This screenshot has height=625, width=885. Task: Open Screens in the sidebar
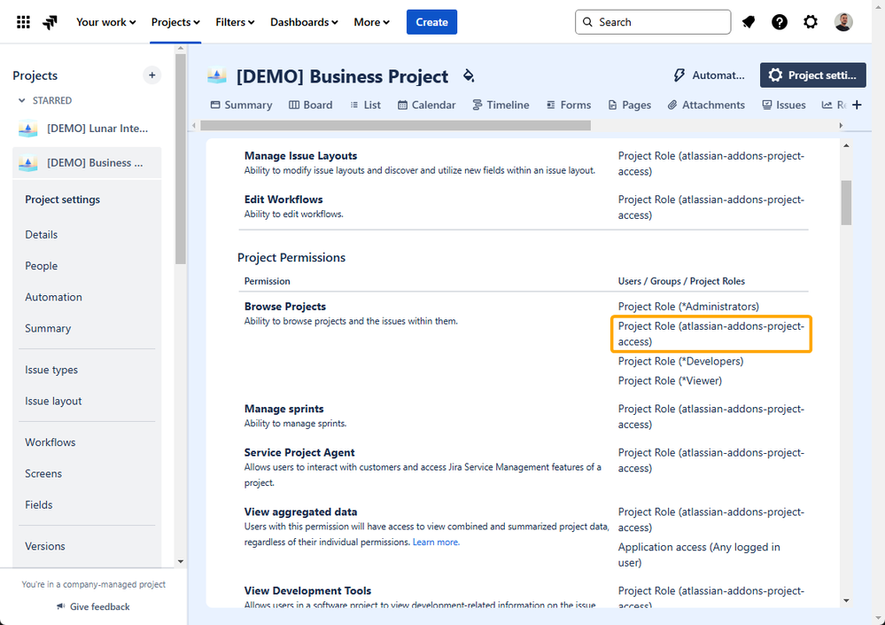coord(43,473)
